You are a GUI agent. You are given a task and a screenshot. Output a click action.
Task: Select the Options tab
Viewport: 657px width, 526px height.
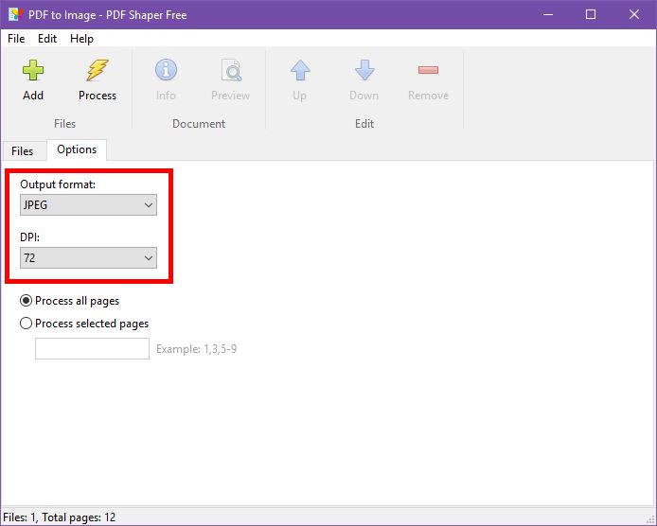(x=77, y=149)
